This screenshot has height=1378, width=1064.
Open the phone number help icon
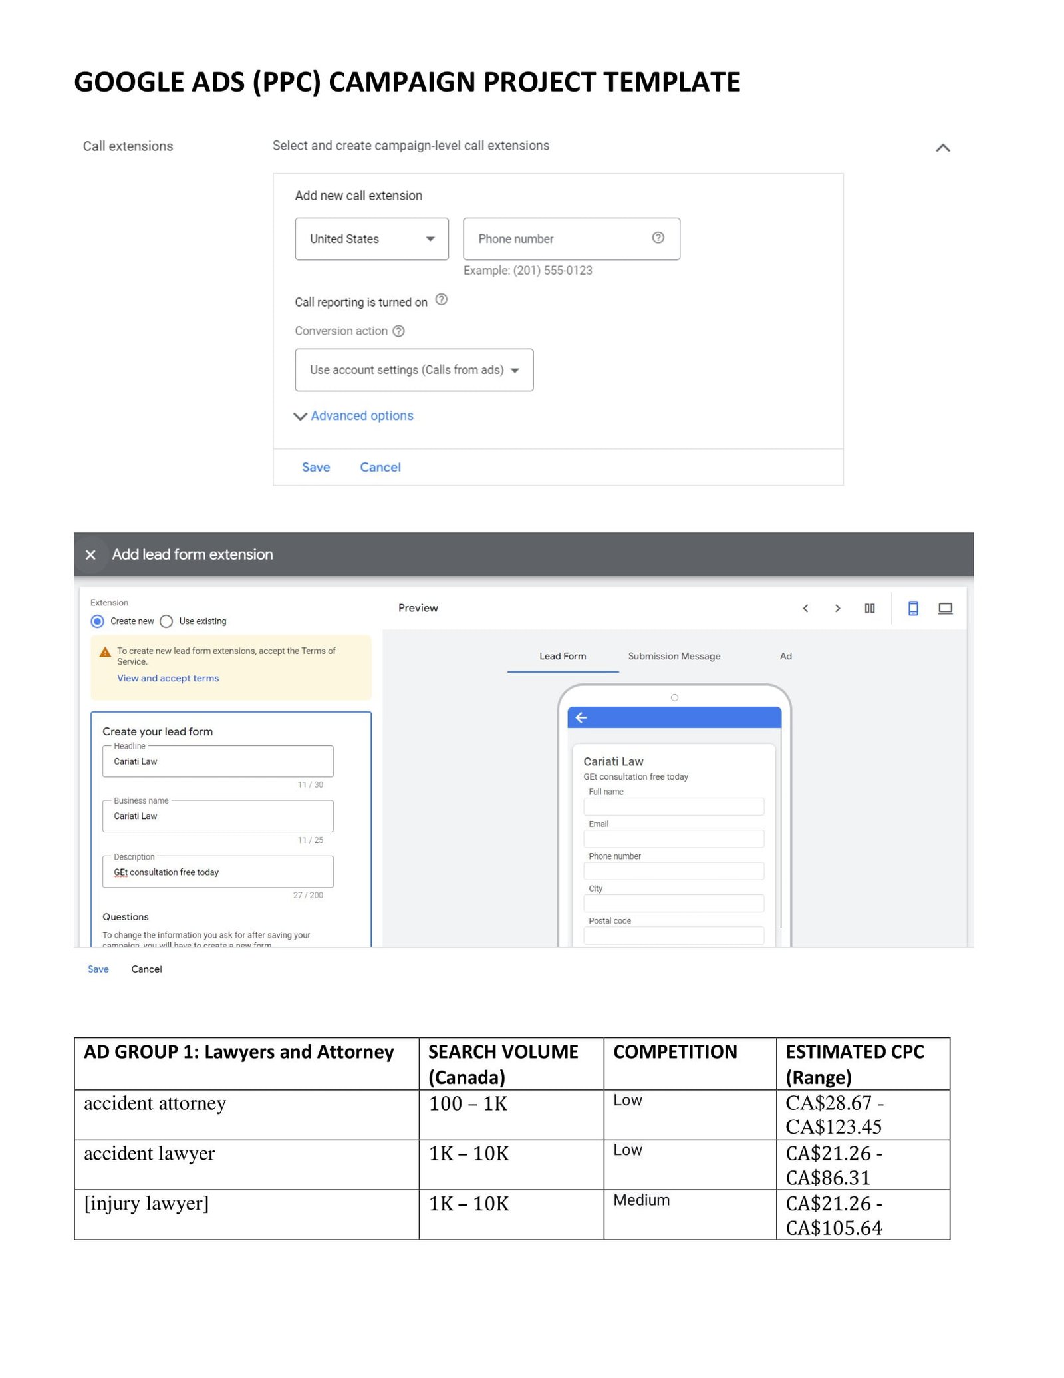pyautogui.click(x=658, y=238)
